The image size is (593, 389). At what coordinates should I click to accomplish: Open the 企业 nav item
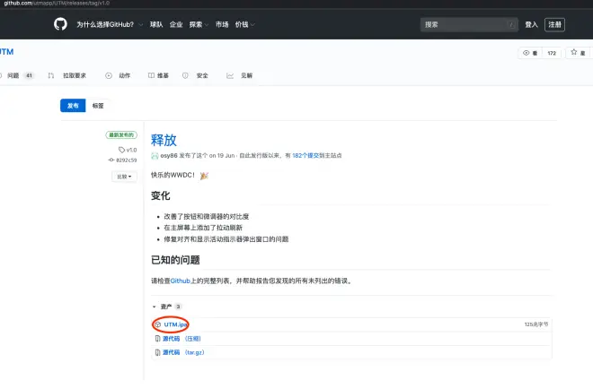pyautogui.click(x=176, y=24)
